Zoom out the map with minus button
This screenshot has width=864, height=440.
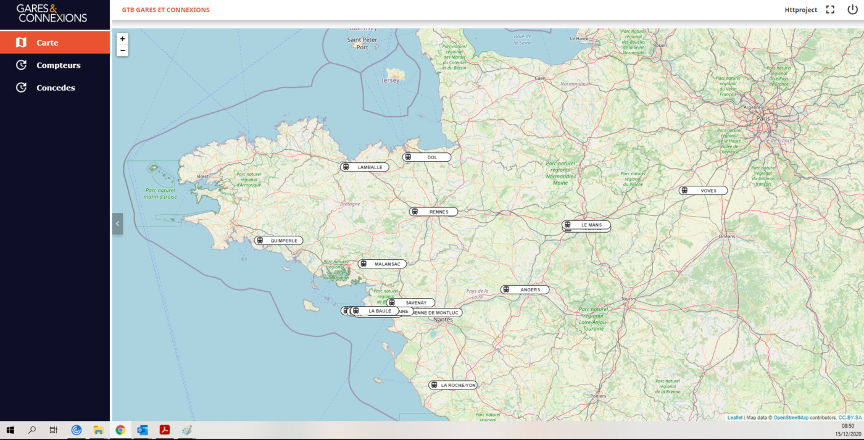pos(122,51)
